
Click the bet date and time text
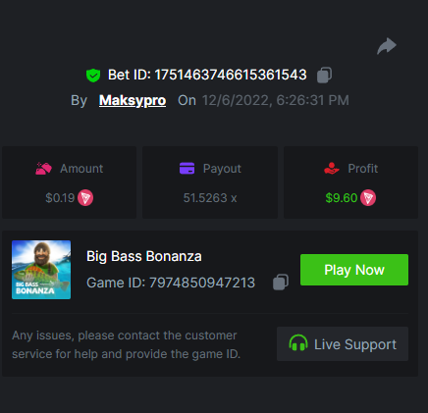(x=276, y=100)
